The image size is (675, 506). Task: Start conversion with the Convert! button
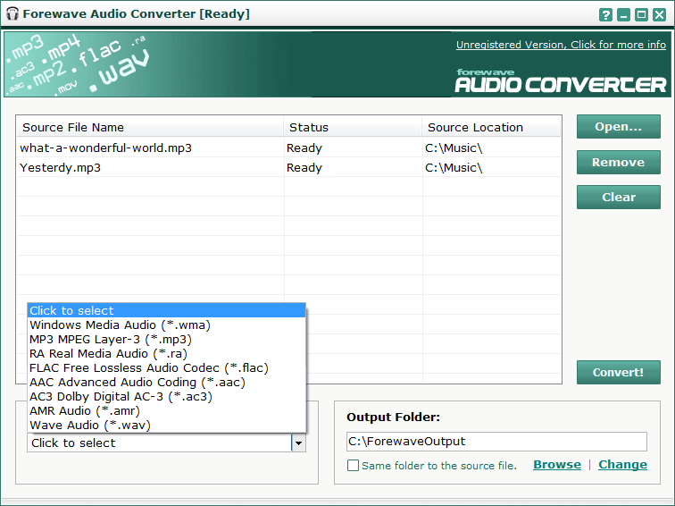point(618,373)
